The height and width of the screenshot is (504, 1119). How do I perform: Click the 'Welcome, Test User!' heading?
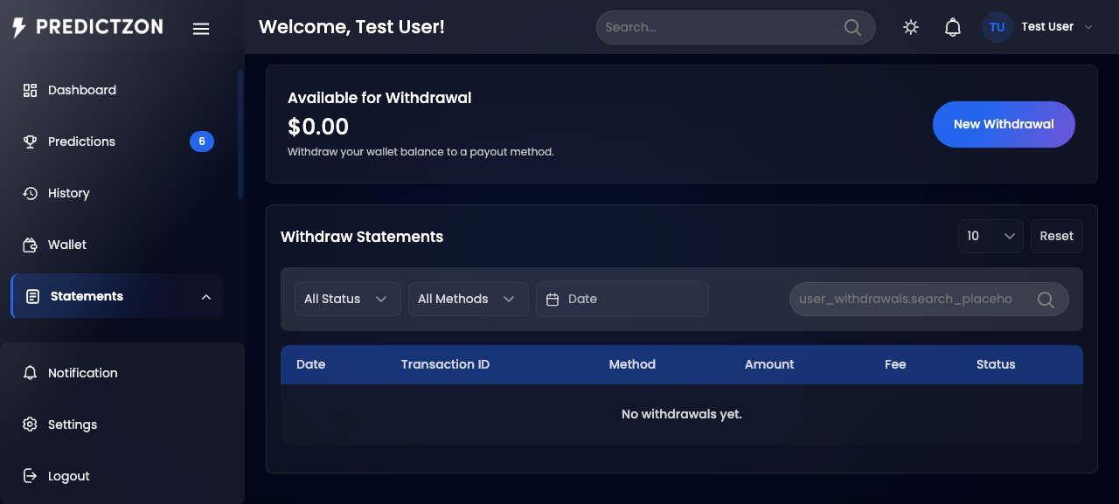pyautogui.click(x=351, y=27)
